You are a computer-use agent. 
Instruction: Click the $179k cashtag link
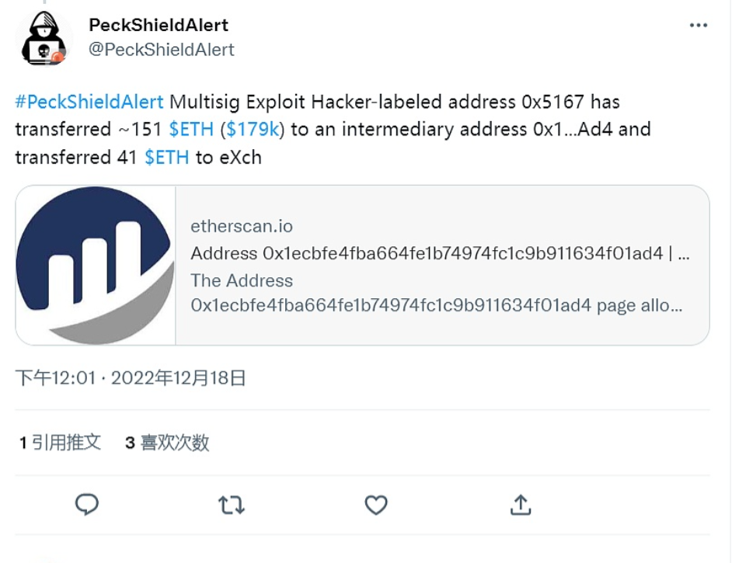(253, 130)
